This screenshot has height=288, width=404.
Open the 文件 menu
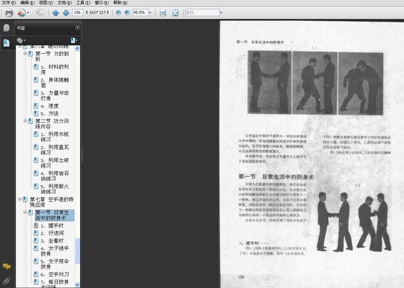point(9,3)
